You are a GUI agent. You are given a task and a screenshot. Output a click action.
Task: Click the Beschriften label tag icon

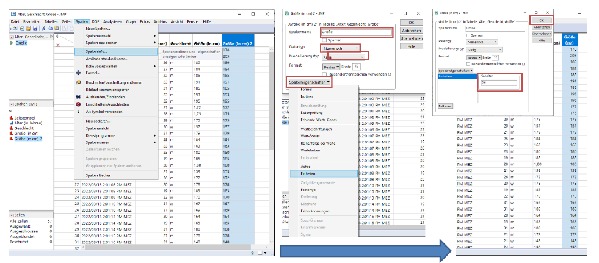(x=79, y=82)
